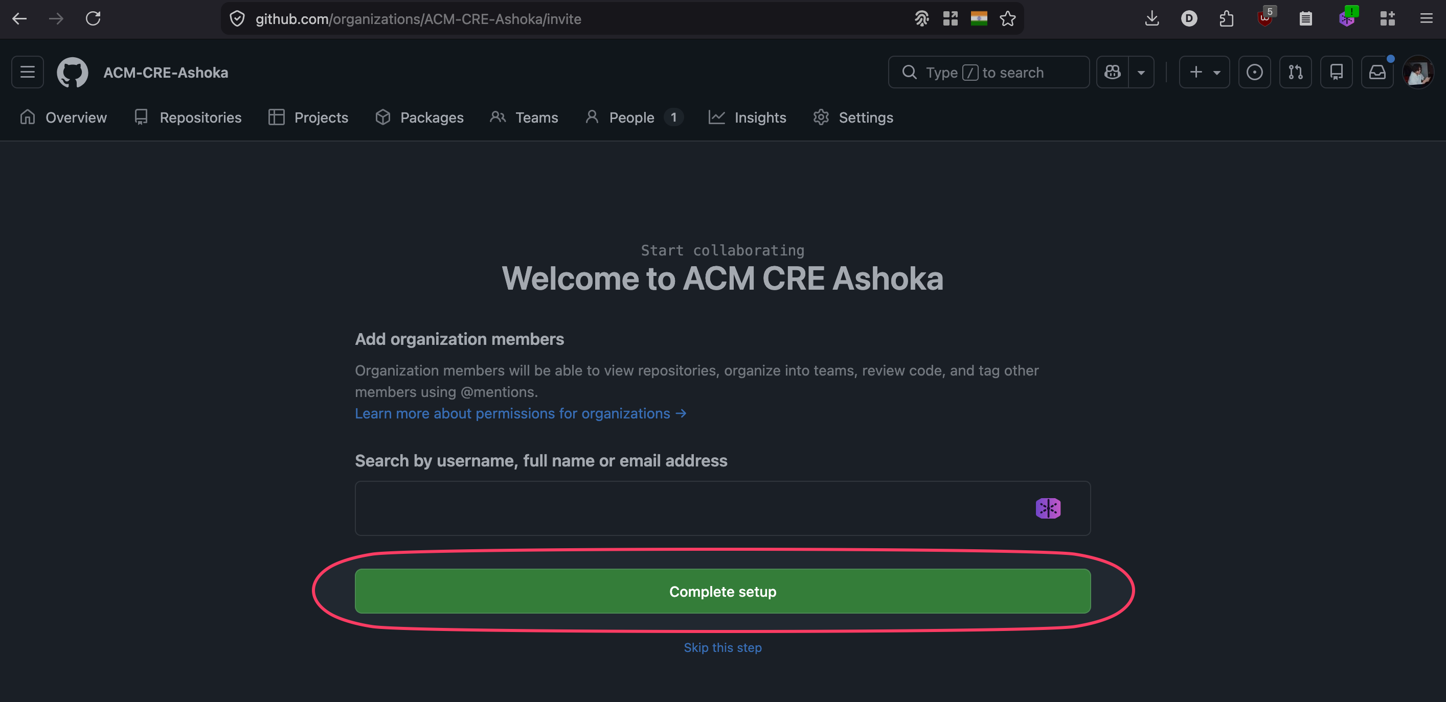This screenshot has width=1446, height=702.
Task: Open the Projects tab
Action: (x=309, y=117)
